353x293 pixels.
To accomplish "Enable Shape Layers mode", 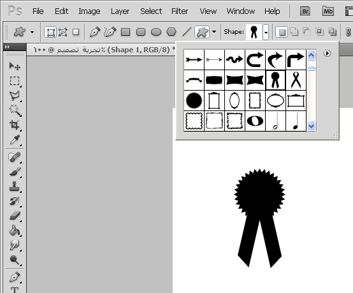I will coord(50,32).
